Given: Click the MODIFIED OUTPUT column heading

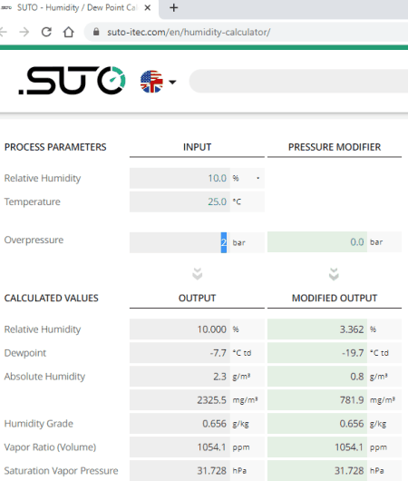Looking at the screenshot, I should pos(335,299).
